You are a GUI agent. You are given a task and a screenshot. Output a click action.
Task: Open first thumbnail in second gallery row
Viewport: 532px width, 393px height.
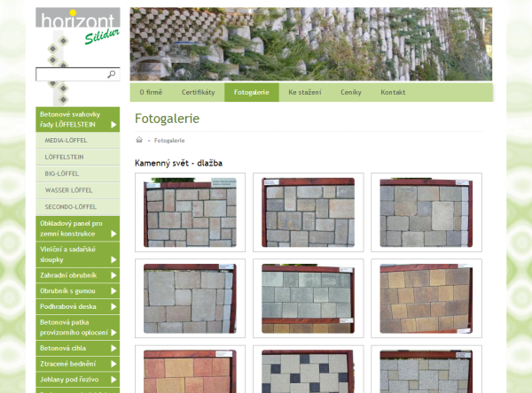click(x=190, y=298)
